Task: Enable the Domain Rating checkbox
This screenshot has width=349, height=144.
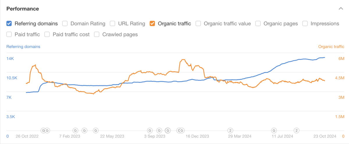Action: click(65, 24)
